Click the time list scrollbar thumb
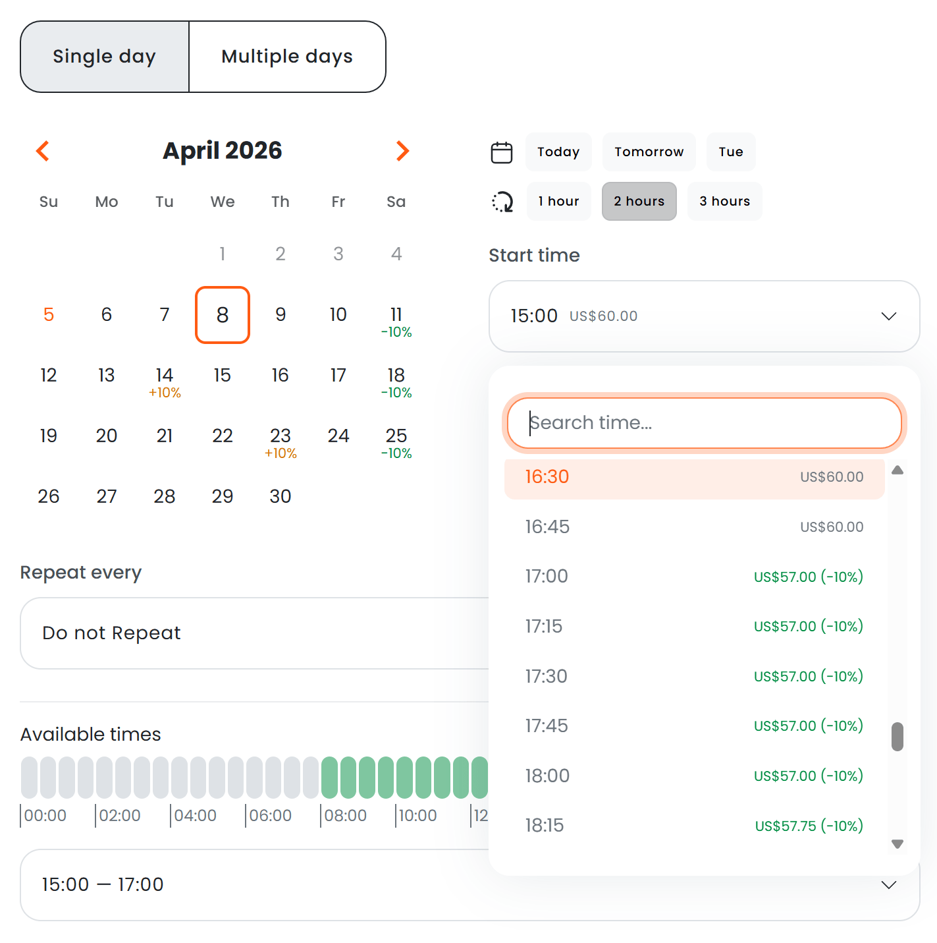The width and height of the screenshot is (937, 943). point(897,737)
